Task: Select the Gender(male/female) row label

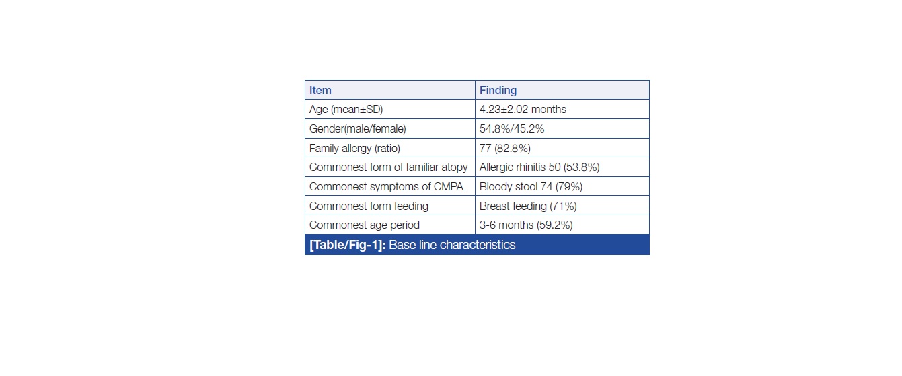Action: tap(357, 128)
